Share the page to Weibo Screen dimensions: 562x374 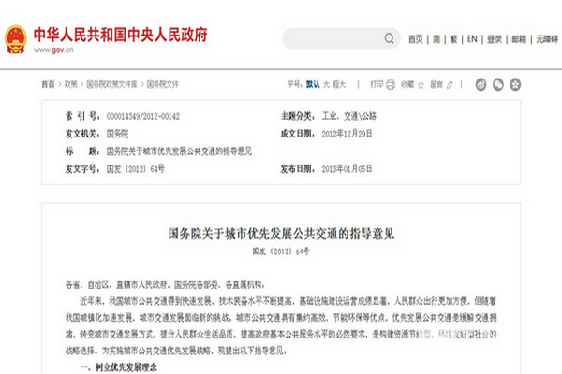(x=482, y=84)
